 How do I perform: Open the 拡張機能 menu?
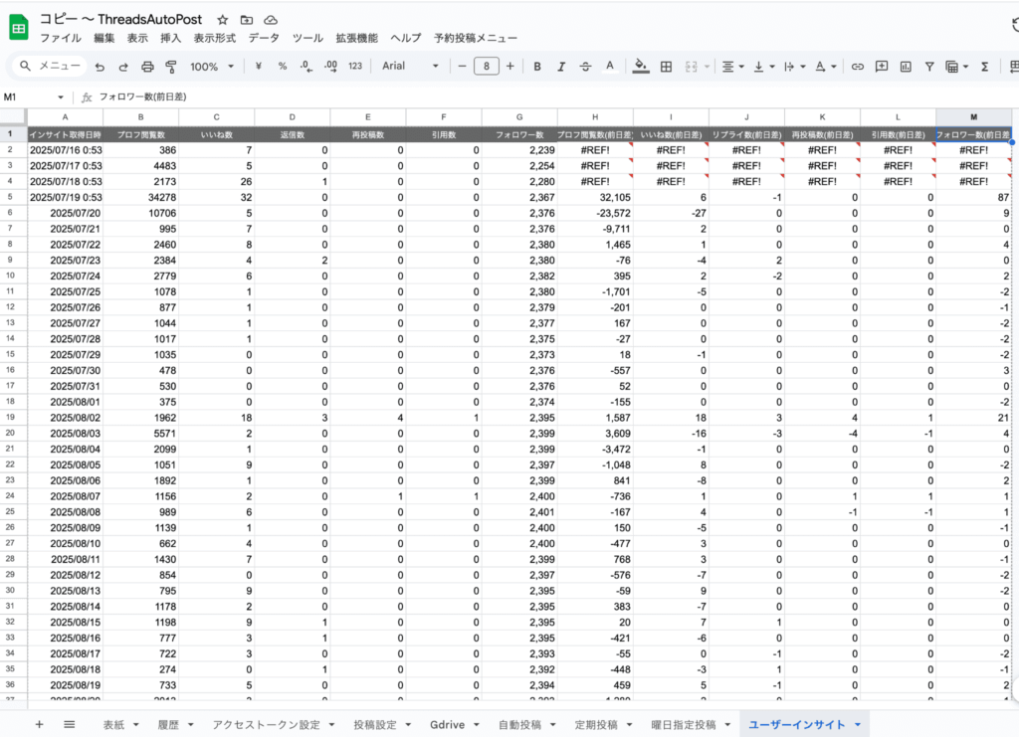tap(354, 38)
